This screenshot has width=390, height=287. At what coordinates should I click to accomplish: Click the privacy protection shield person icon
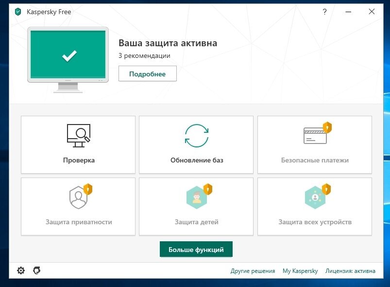(81, 197)
